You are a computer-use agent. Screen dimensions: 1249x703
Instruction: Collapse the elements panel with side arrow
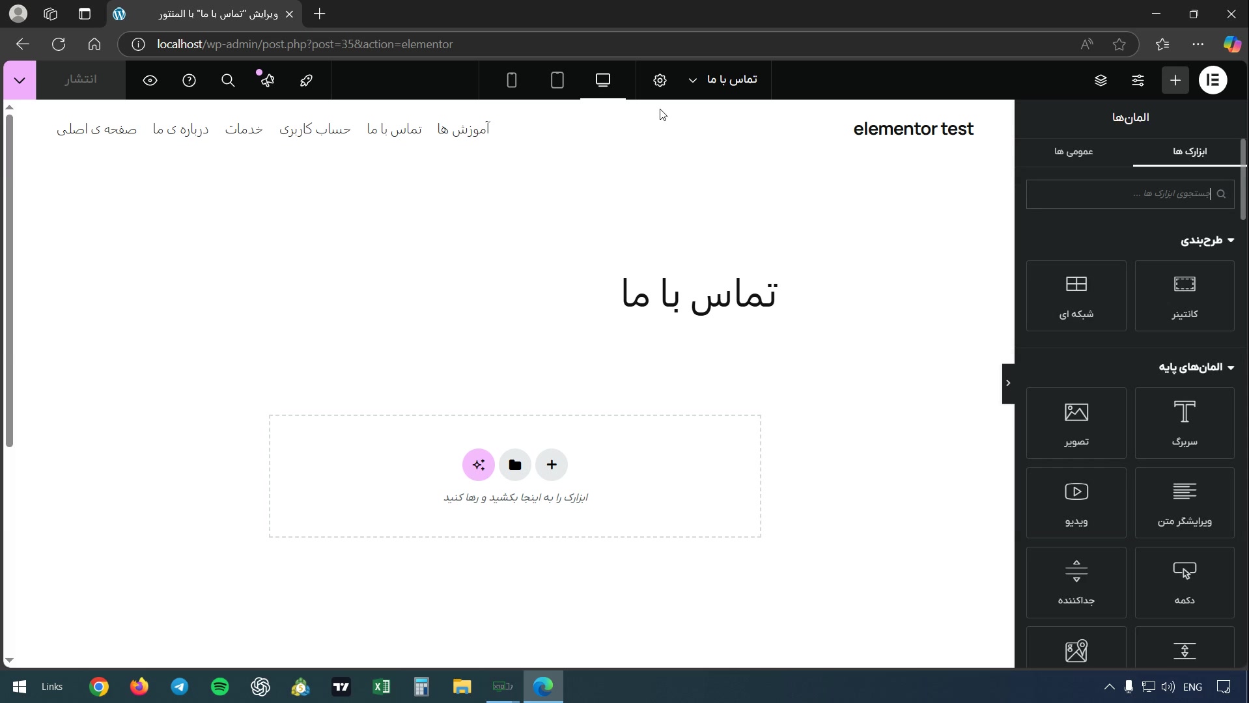pyautogui.click(x=1008, y=383)
